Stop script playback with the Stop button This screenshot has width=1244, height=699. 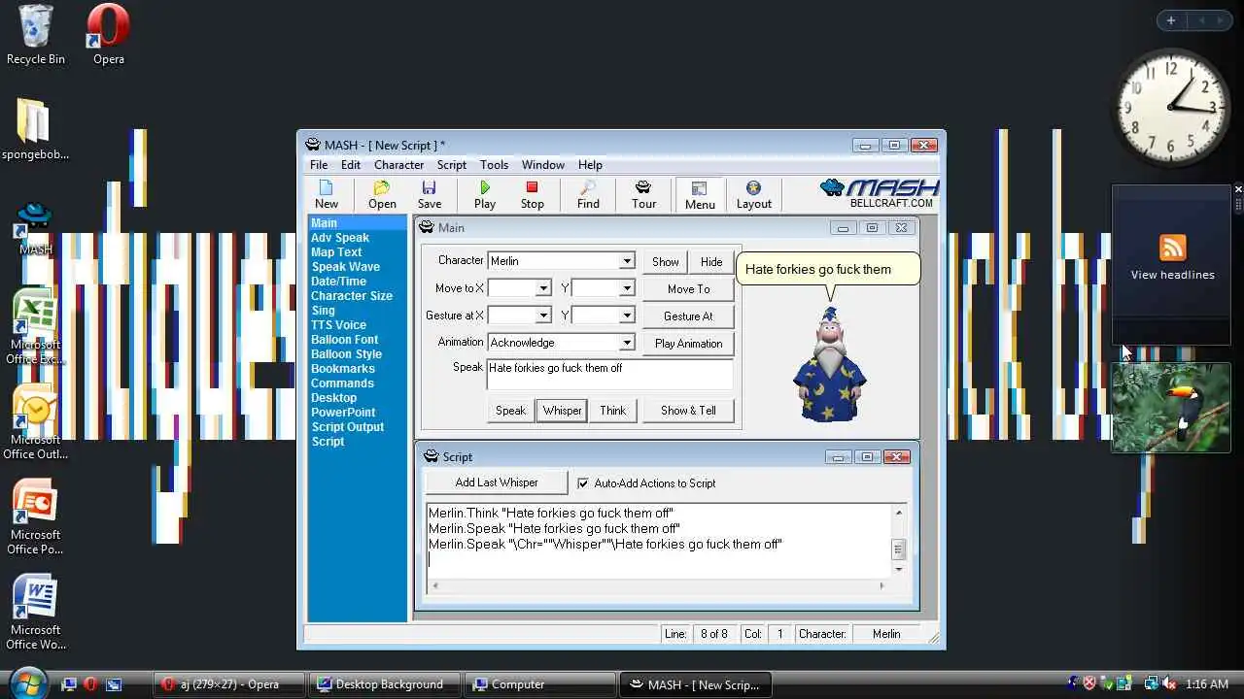click(532, 194)
